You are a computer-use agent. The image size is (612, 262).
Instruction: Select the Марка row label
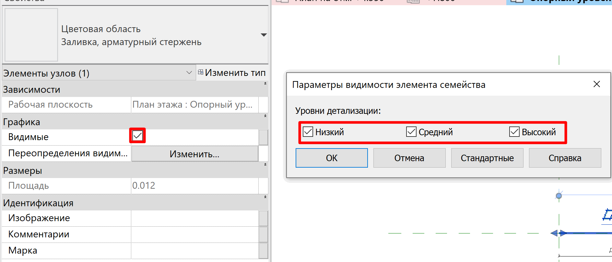coord(23,250)
